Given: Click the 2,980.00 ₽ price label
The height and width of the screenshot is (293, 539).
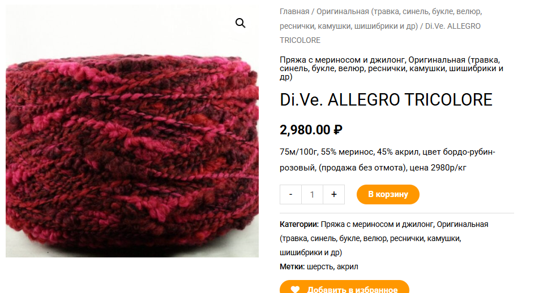Looking at the screenshot, I should tap(311, 130).
